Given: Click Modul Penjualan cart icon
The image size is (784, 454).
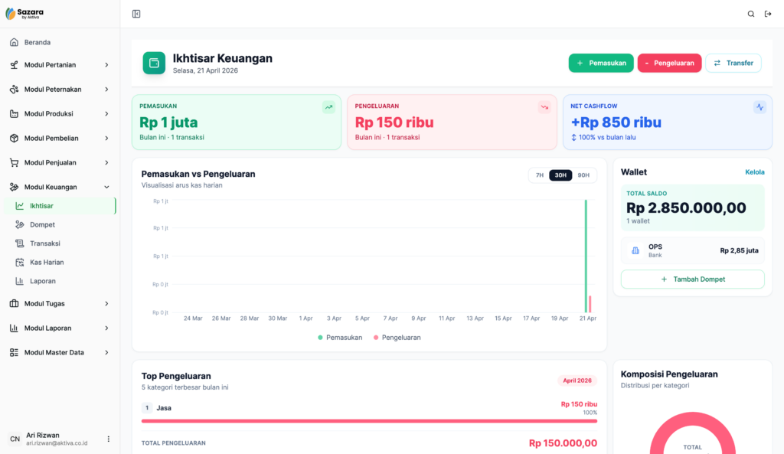Looking at the screenshot, I should coord(14,162).
